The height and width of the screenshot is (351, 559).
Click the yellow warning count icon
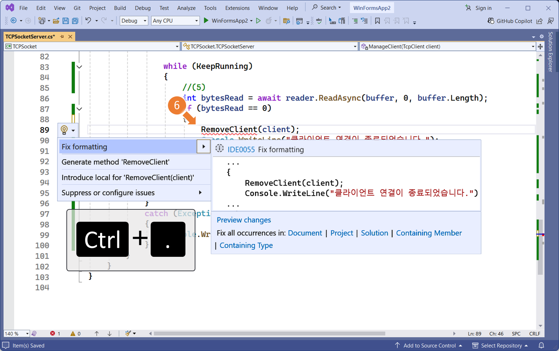point(73,333)
